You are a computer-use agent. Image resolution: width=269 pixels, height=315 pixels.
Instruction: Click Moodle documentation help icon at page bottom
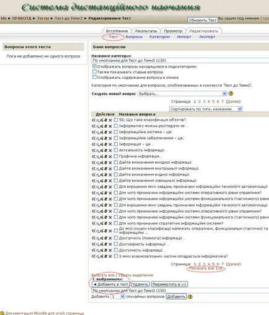point(2,313)
